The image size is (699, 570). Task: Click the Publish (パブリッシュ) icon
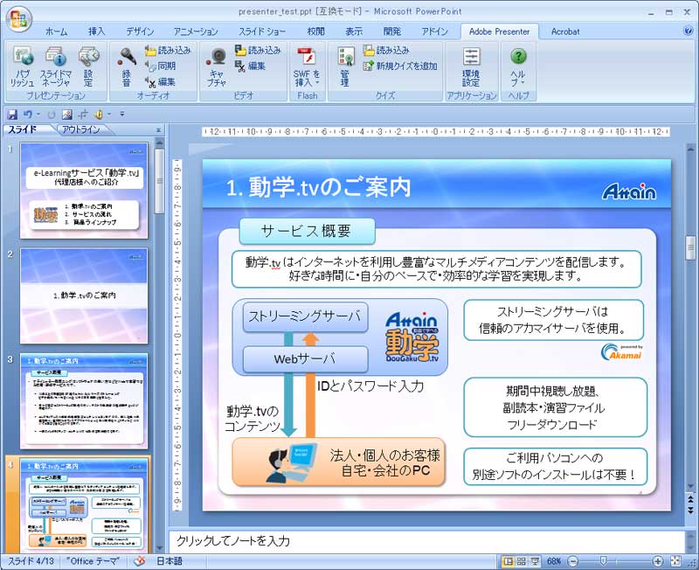pyautogui.click(x=22, y=66)
